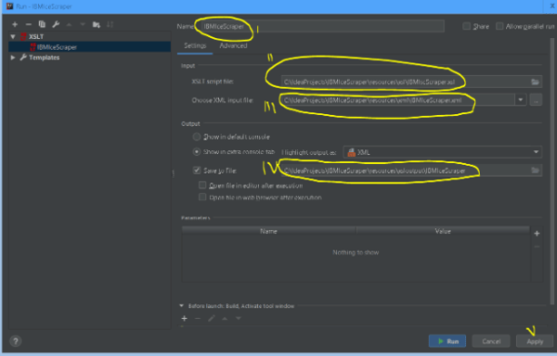Select Show in default console option
This screenshot has width=557, height=356.
[197, 137]
